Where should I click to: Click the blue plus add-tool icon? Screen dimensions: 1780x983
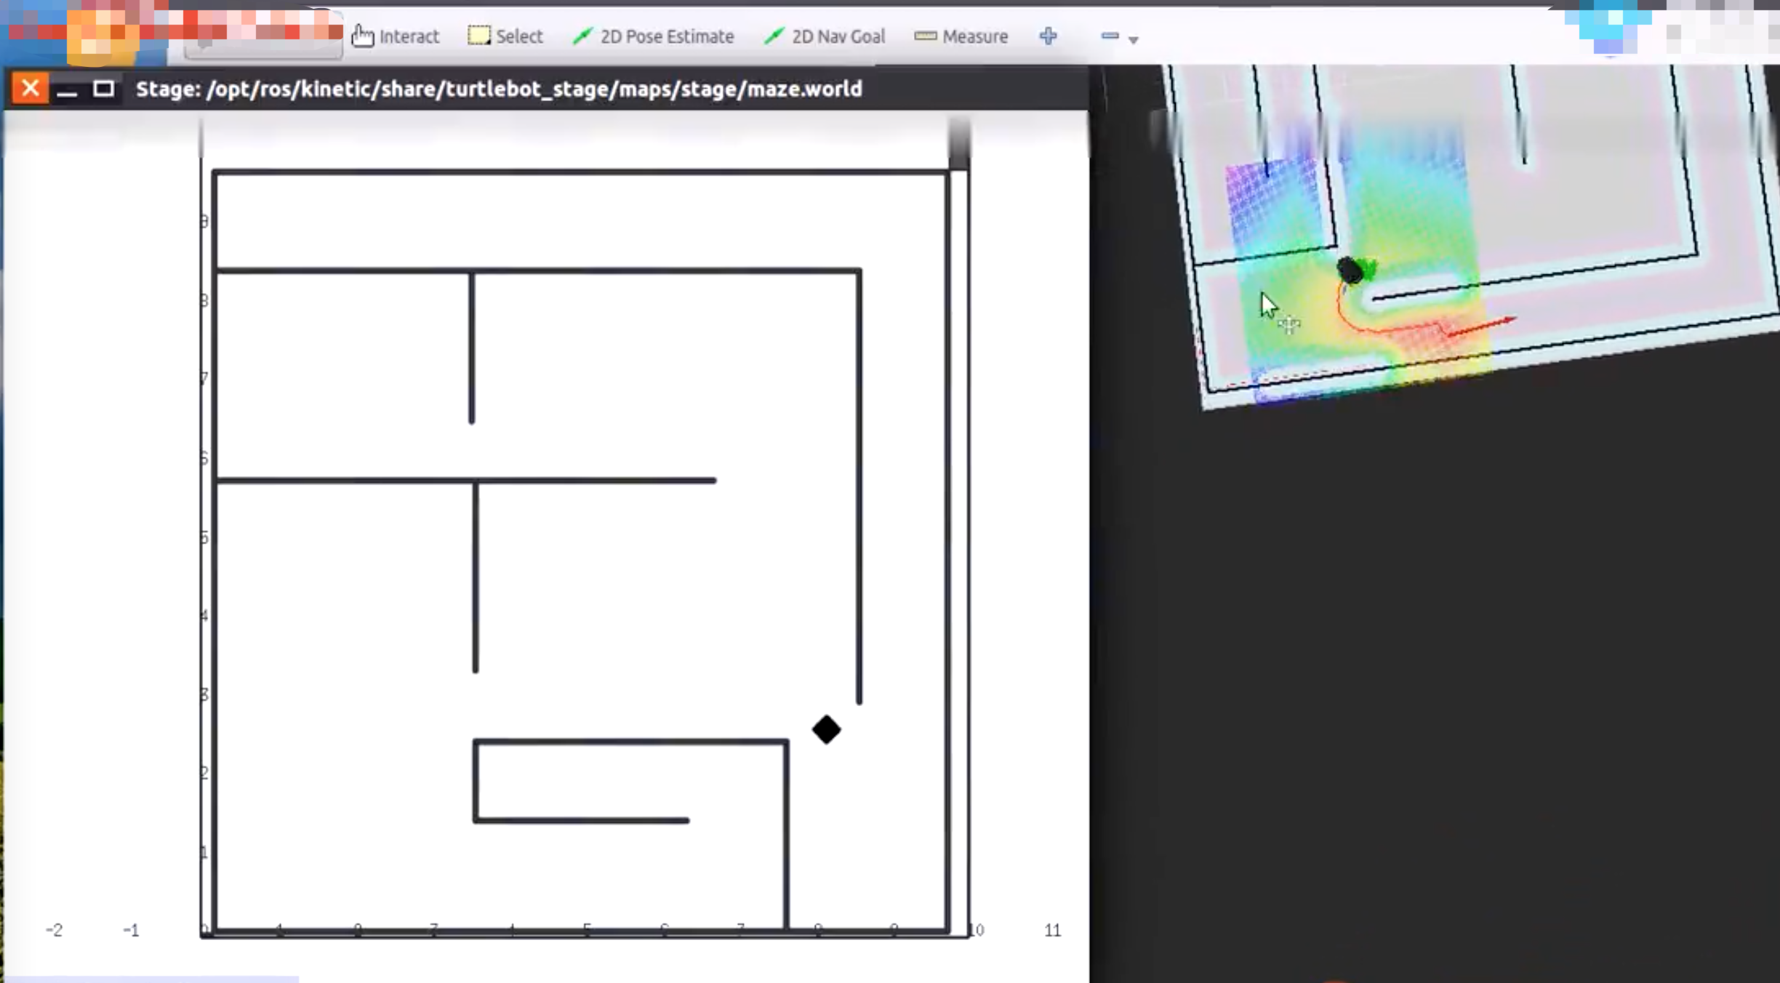[1048, 36]
